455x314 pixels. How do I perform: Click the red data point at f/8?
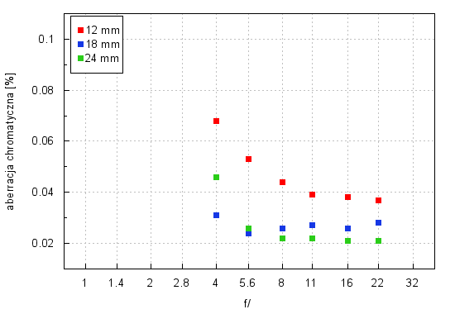pyautogui.click(x=282, y=182)
